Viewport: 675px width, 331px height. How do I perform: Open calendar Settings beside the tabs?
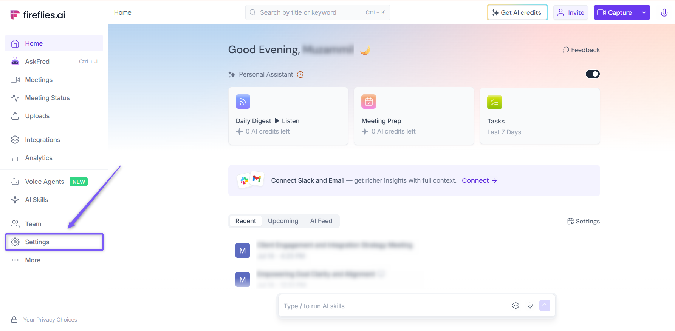pos(584,221)
